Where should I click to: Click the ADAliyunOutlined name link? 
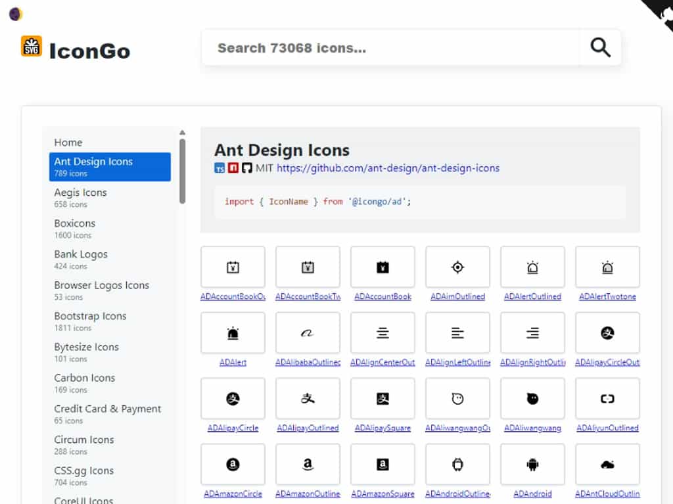coord(607,428)
